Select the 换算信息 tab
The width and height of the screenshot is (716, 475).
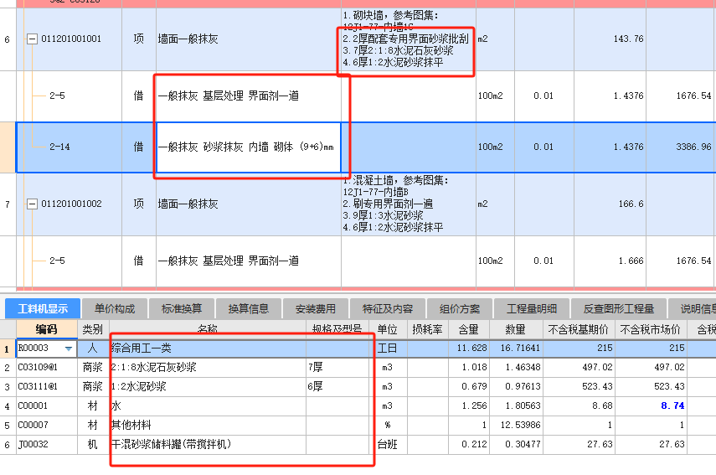(249, 309)
